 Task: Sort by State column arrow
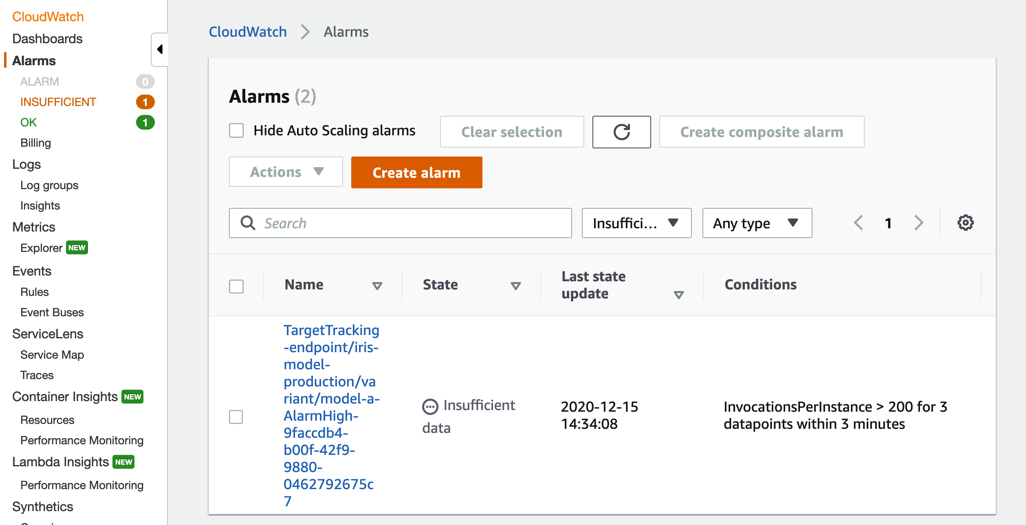click(515, 286)
